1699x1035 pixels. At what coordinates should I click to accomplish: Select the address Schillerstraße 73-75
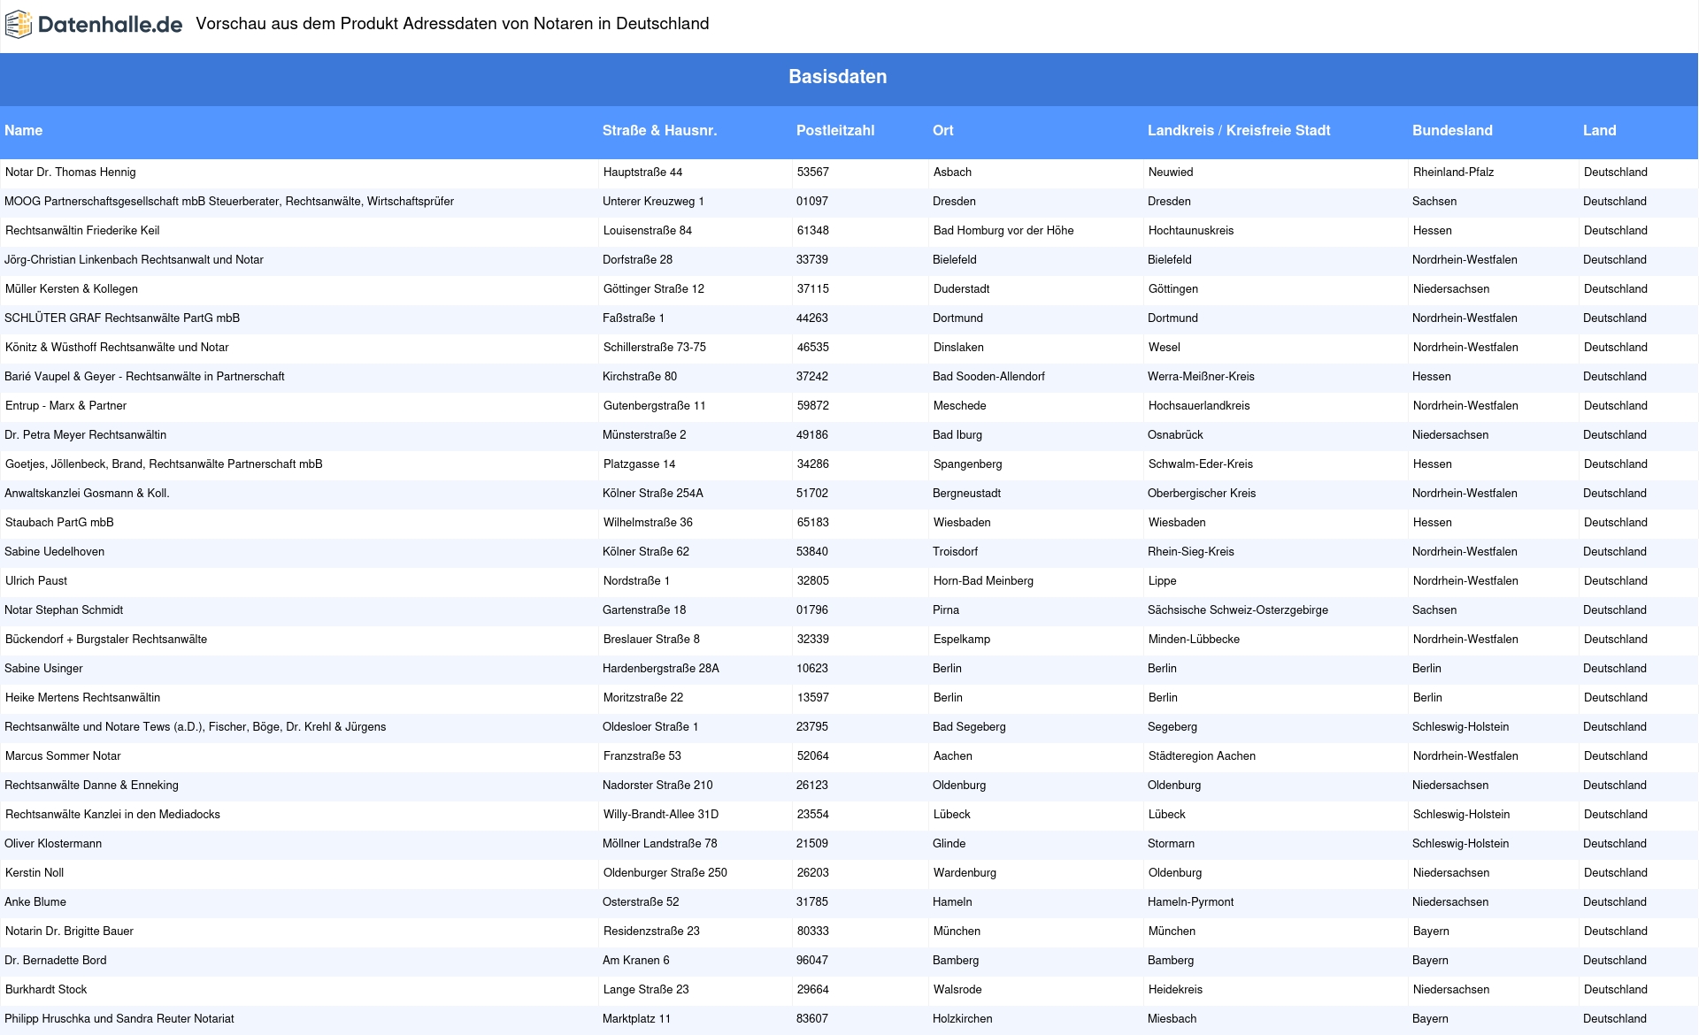tap(655, 348)
